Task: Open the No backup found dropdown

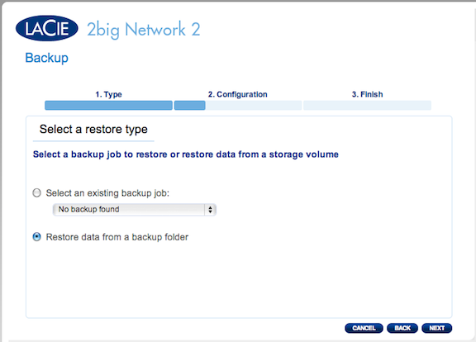Action: coord(134,209)
